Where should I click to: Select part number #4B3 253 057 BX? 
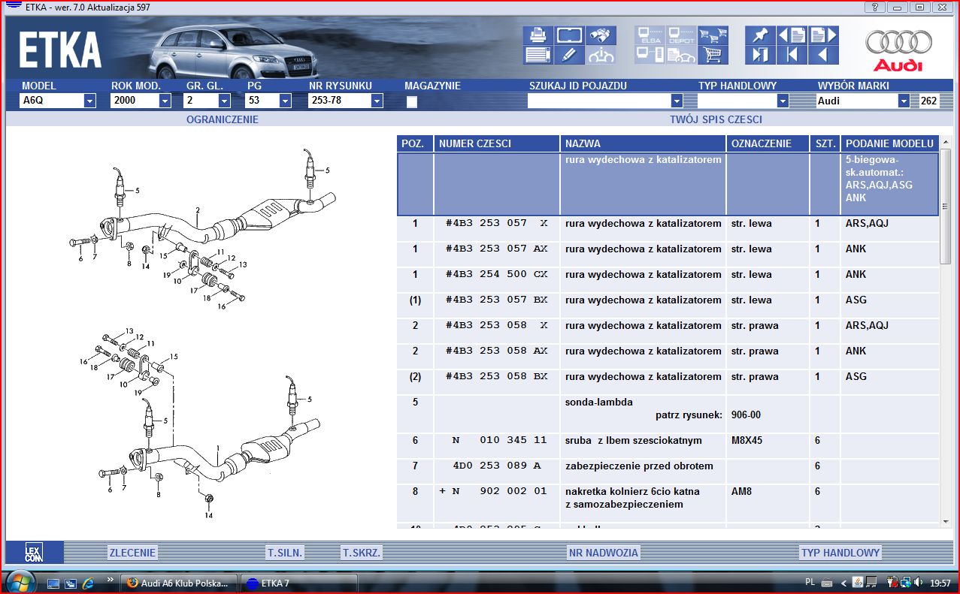click(497, 300)
